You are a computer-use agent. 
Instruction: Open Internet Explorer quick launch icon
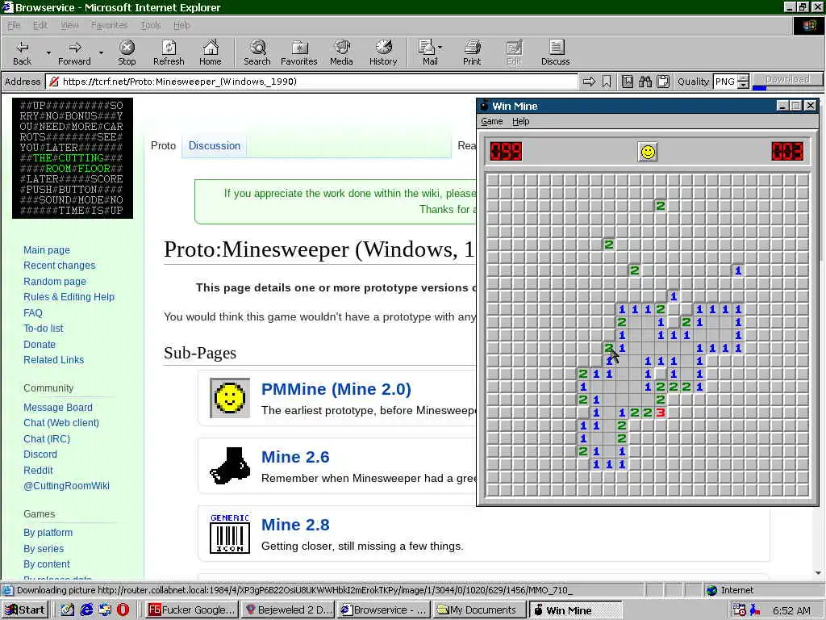[x=86, y=610]
